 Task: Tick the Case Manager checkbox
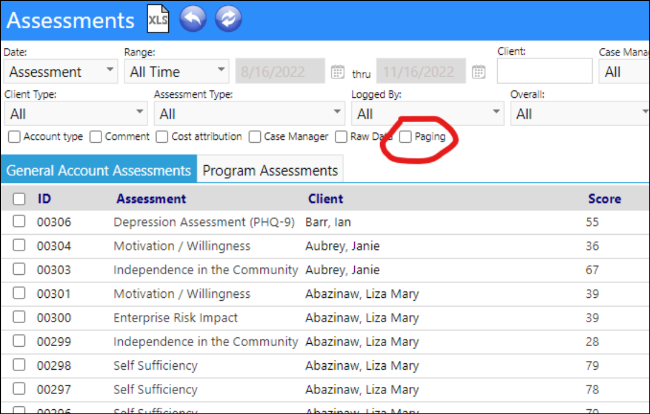pyautogui.click(x=255, y=137)
